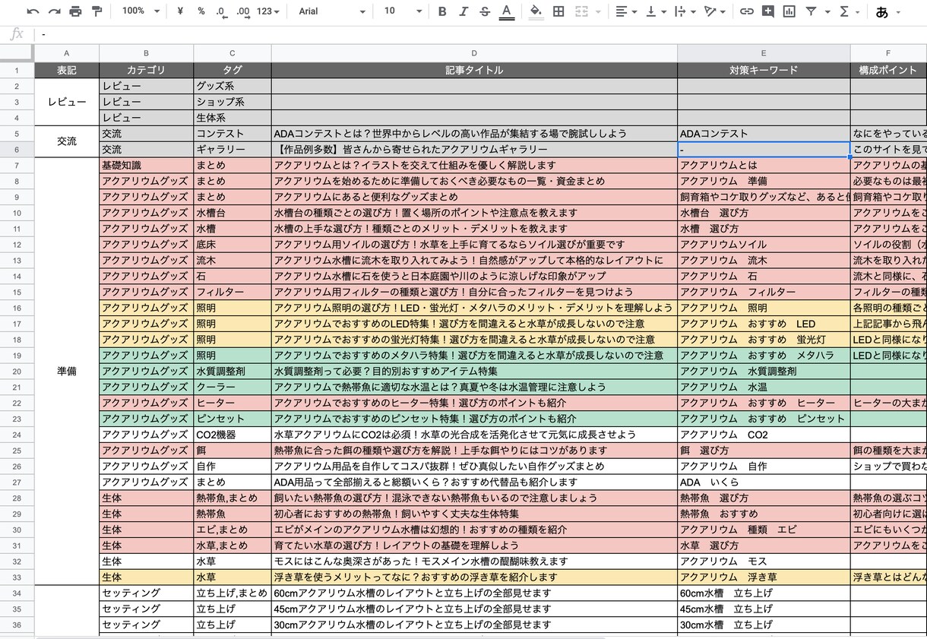Open the Arial font dropdown
Viewport: 927px width, 639px height.
pos(332,11)
